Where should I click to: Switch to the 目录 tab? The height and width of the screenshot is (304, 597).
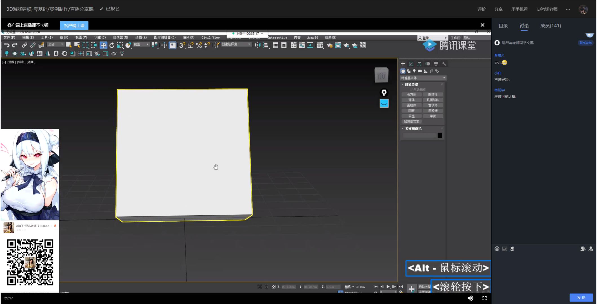[503, 26]
